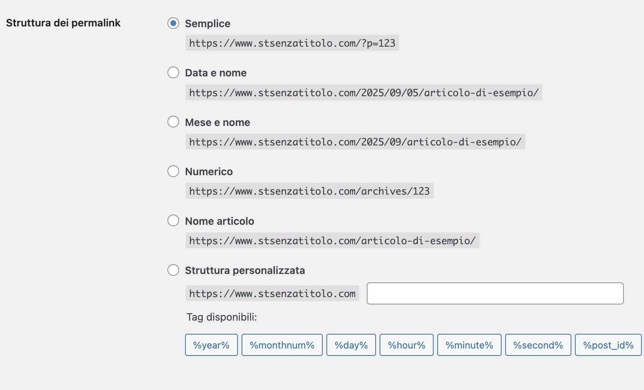Click the custom permalink structure text field
Viewport: 644px width, 390px height.
click(495, 293)
